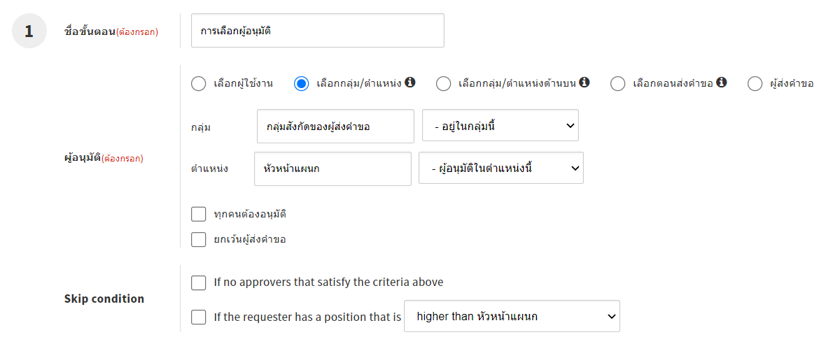826x337 pixels.
Task: Focus the position field หัวหน้าแผนก
Action: tap(332, 168)
